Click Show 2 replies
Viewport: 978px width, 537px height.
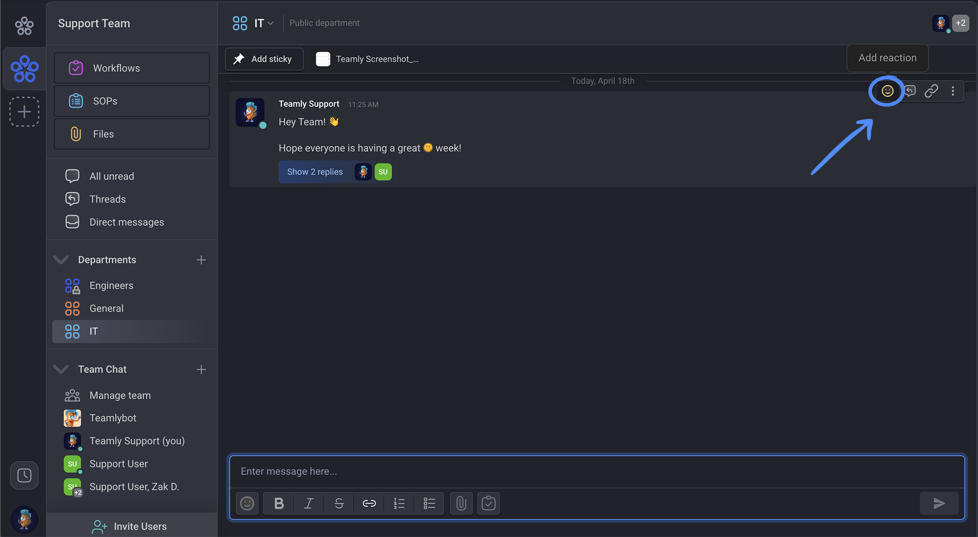point(315,172)
